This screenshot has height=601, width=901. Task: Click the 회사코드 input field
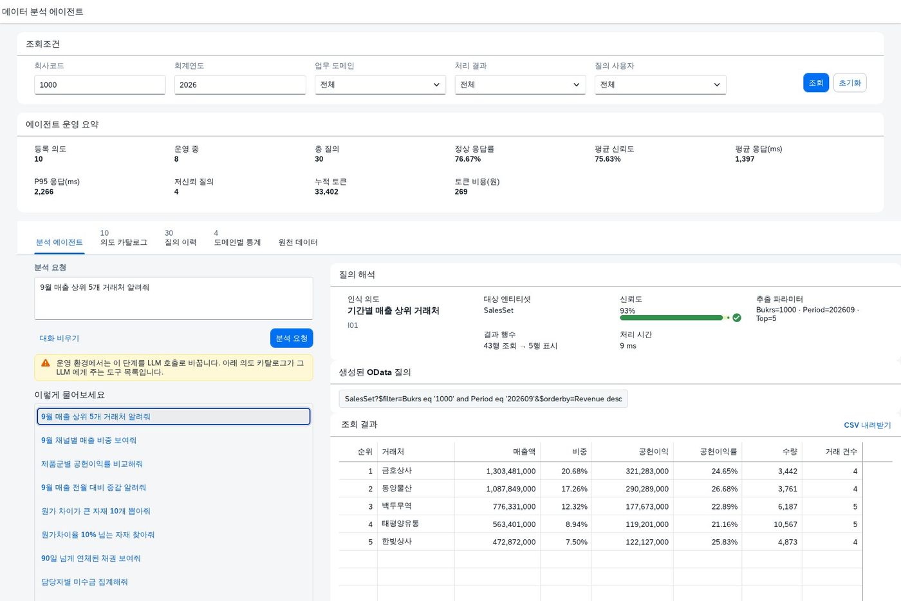click(100, 85)
